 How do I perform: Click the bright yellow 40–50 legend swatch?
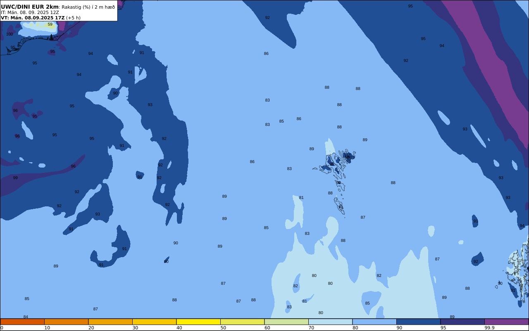click(198, 322)
